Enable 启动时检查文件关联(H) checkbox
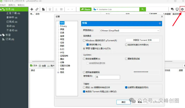The image size is (185, 108). 126,45
